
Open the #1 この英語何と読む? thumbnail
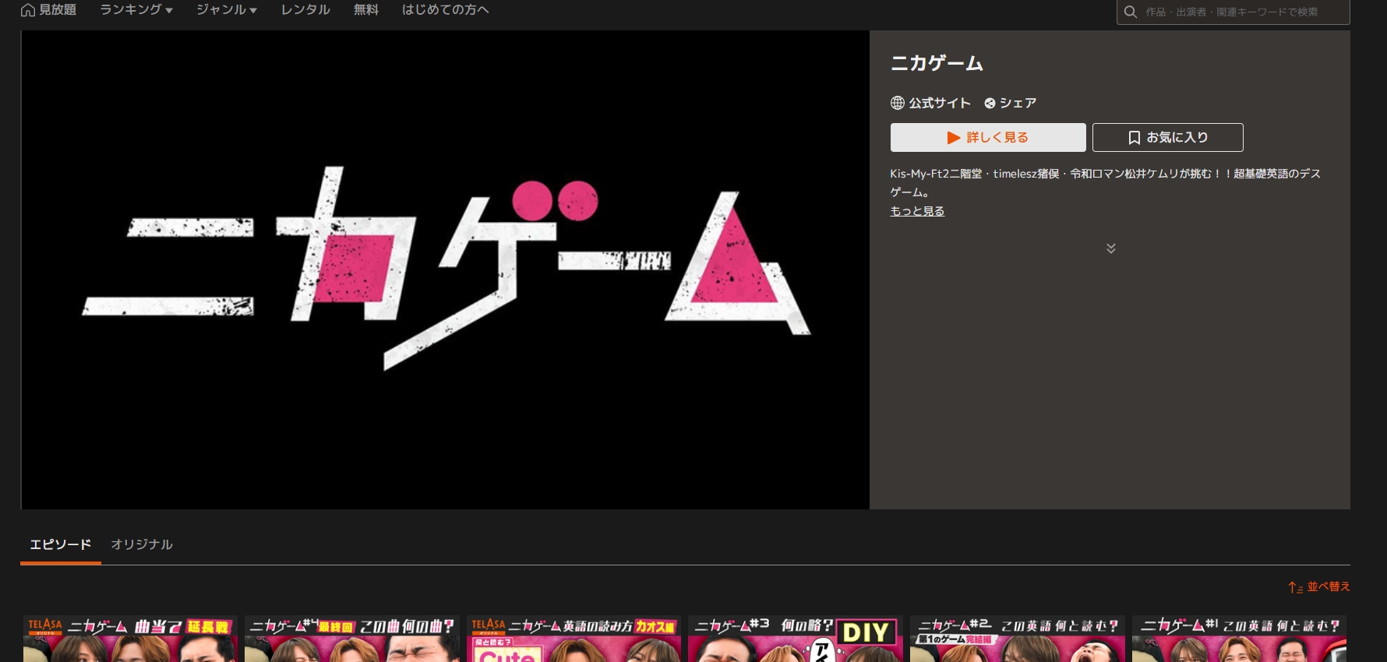coord(1239,639)
